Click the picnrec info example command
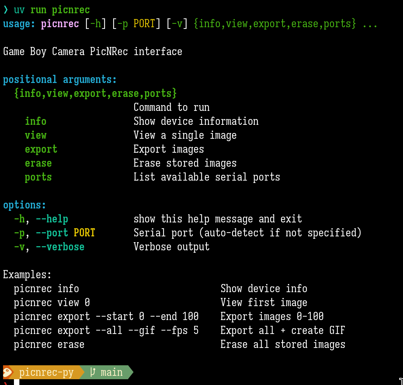This screenshot has height=385, width=403. click(46, 288)
